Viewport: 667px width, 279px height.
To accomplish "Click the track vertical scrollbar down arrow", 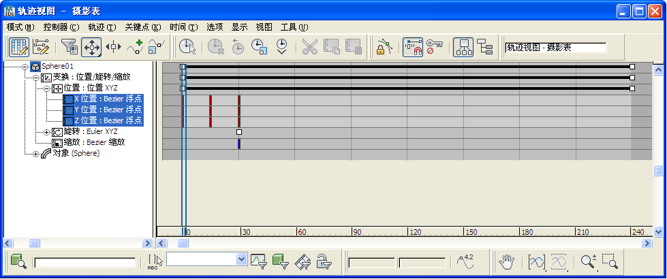I will point(658,231).
